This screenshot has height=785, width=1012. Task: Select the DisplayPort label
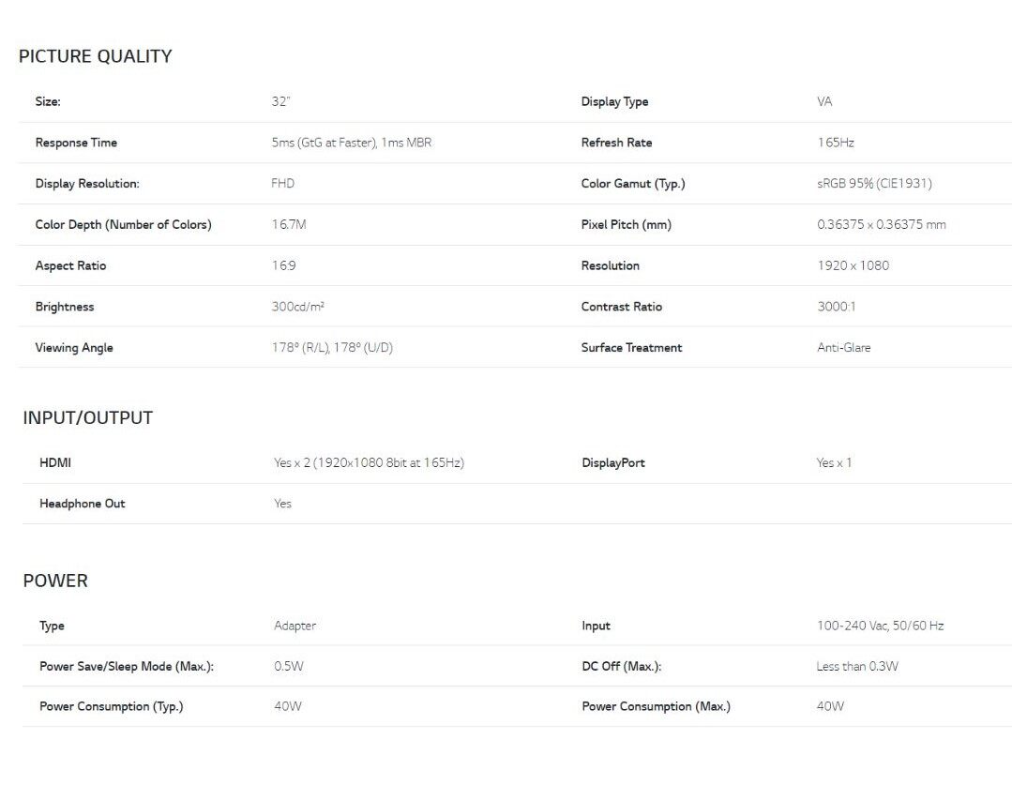[x=613, y=462]
